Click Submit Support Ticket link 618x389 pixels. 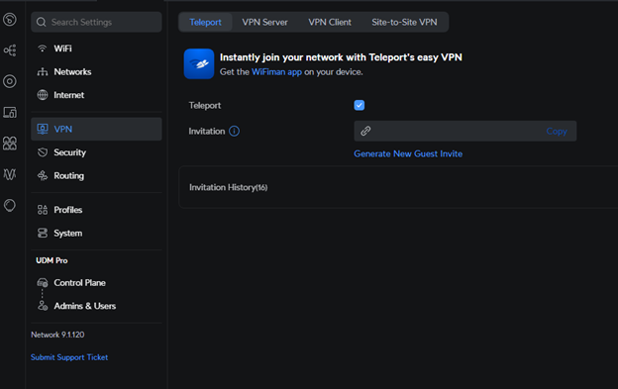click(69, 357)
